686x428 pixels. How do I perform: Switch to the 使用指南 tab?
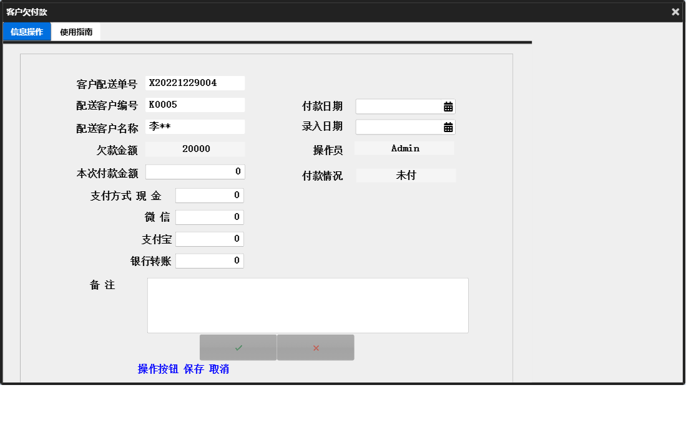[x=74, y=31]
